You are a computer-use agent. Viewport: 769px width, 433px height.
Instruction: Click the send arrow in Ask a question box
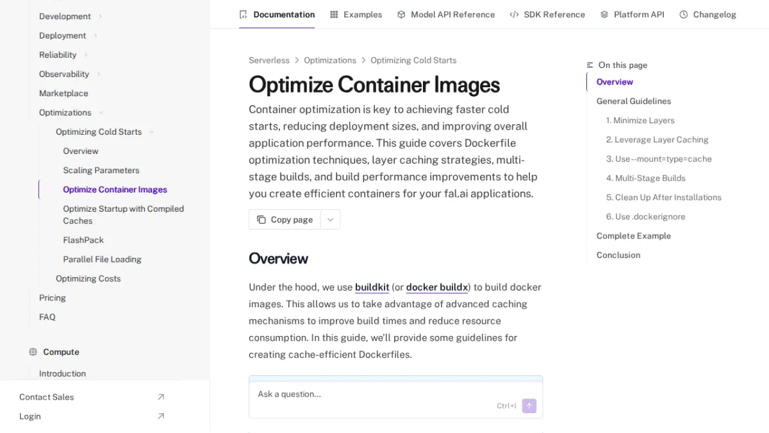[x=529, y=405]
